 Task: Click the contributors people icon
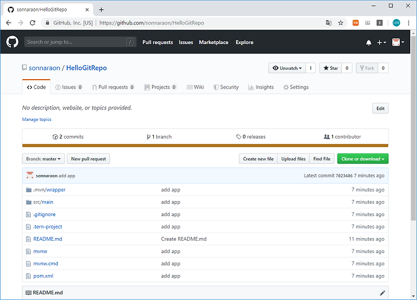click(327, 136)
